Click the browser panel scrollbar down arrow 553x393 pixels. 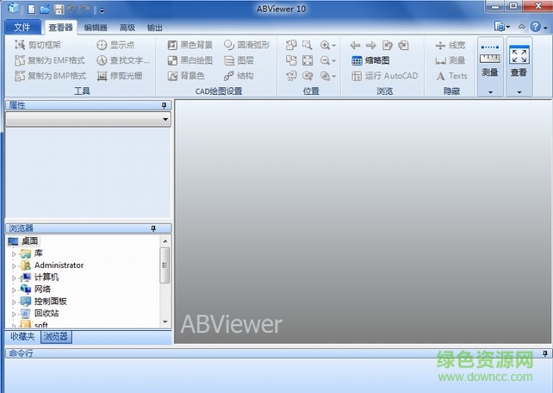click(x=165, y=321)
